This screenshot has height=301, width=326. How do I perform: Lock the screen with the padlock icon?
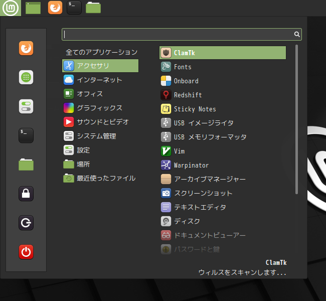click(26, 194)
